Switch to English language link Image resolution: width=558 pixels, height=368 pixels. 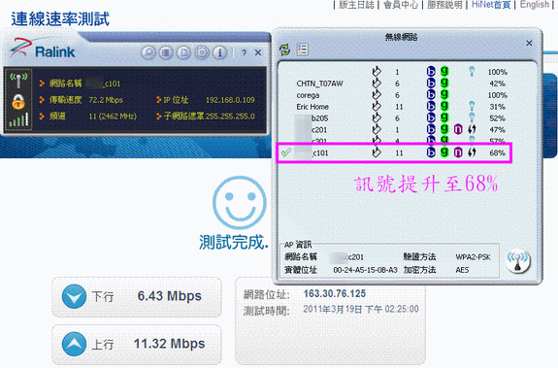tap(535, 5)
